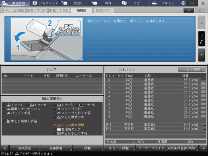208x156 pixels.
Task: Click tray 1 paper level indicator
Action: point(203,84)
